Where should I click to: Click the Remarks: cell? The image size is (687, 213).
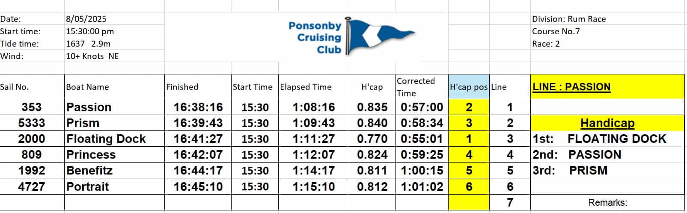click(x=607, y=202)
